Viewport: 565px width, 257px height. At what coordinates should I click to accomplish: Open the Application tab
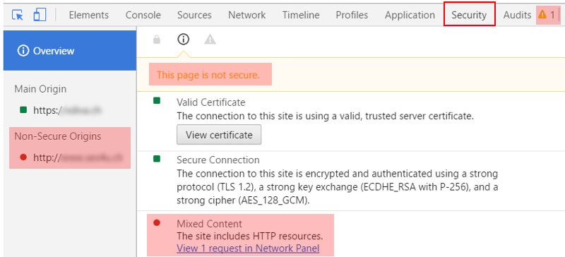[x=410, y=15]
